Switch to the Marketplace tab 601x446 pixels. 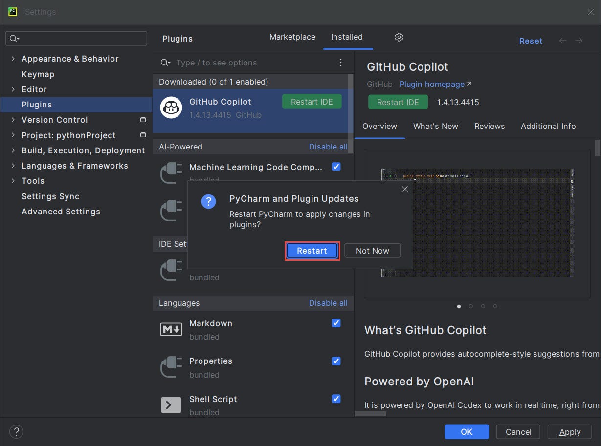point(292,37)
